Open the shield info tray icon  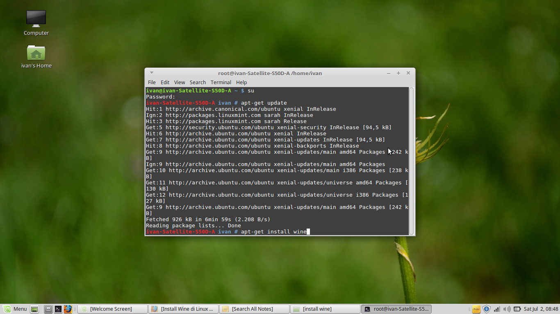487,309
